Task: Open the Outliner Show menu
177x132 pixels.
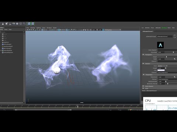Action: pos(6,29)
